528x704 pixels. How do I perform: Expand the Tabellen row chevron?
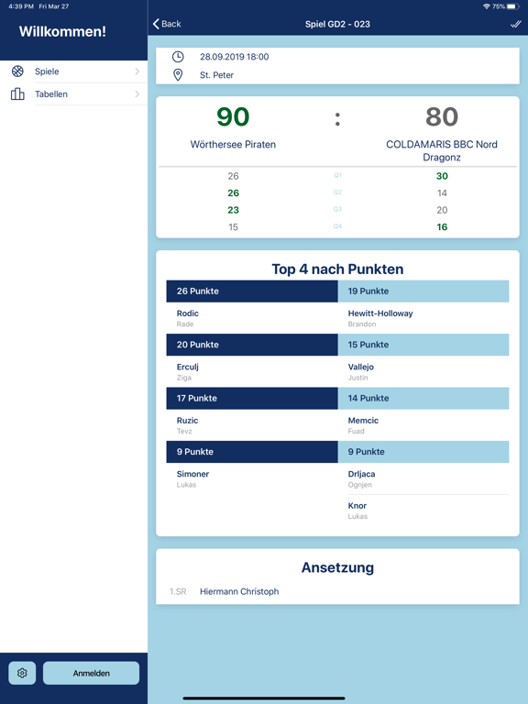click(137, 93)
